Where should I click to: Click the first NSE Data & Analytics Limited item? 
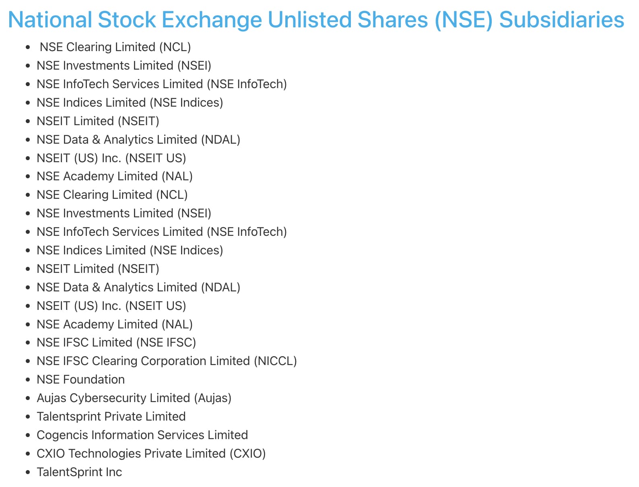[138, 140]
